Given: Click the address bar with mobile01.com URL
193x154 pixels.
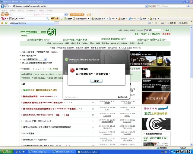Looking at the screenshot, I should [79, 6].
